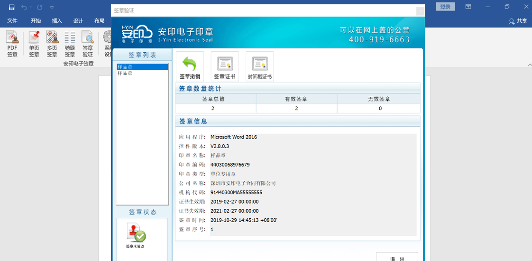532x261 pixels.
Task: Click the 共享 share button
Action: tap(518, 21)
